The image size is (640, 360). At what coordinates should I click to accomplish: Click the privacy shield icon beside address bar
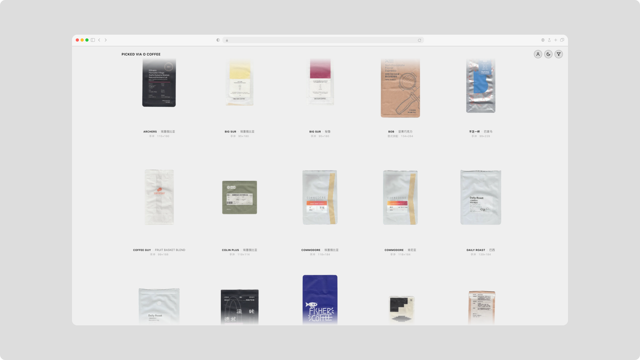tap(218, 40)
